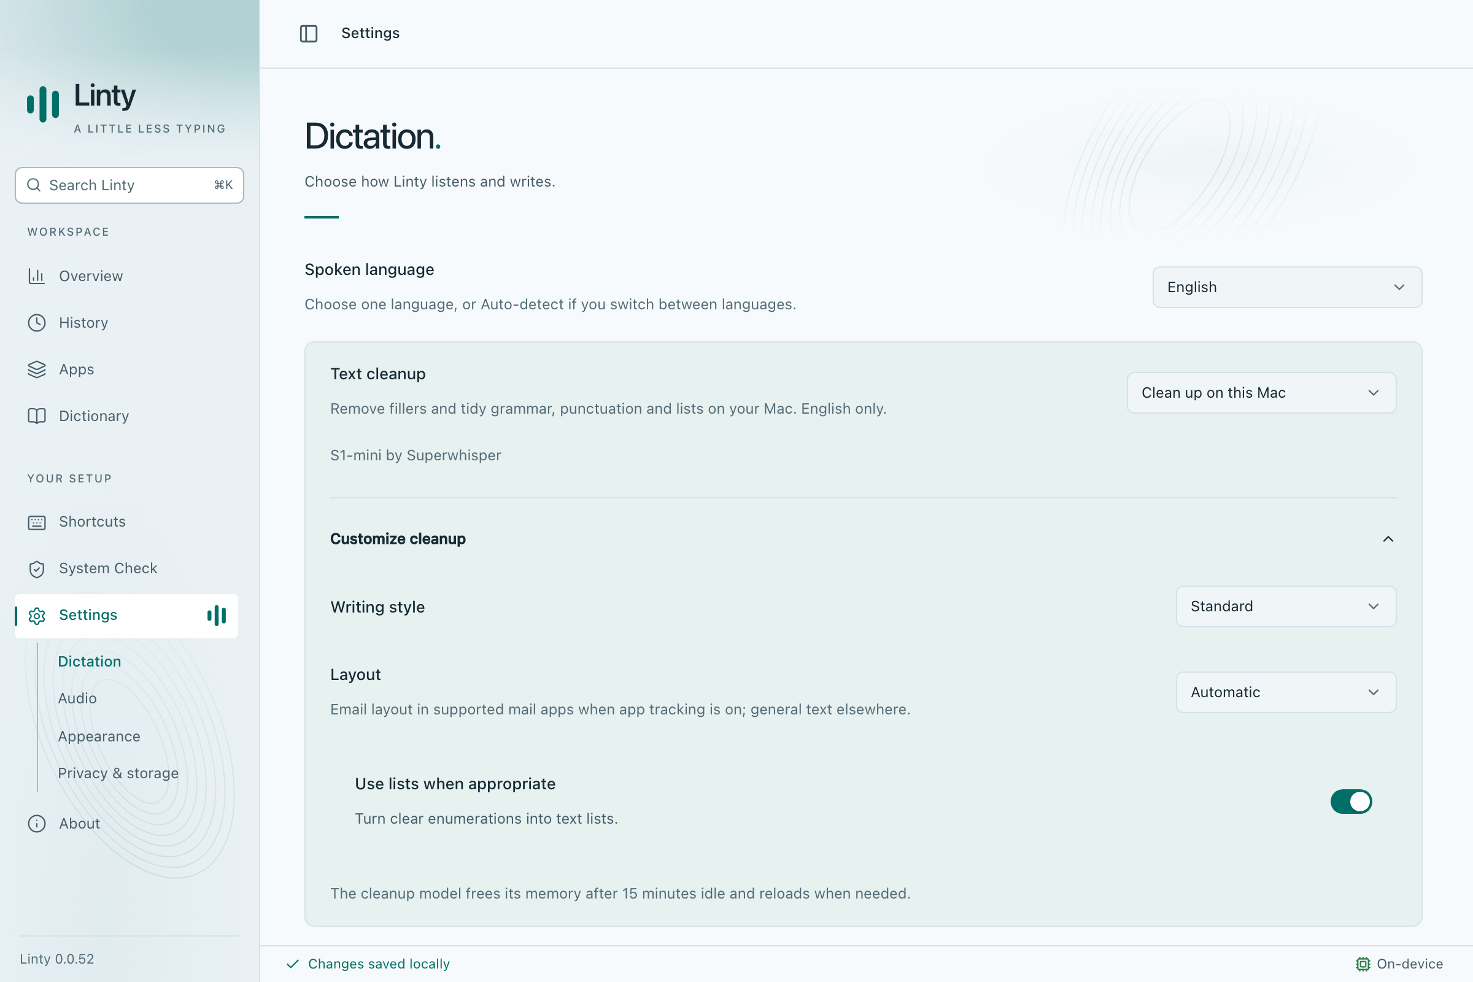The height and width of the screenshot is (982, 1473).
Task: Go to History in the sidebar
Action: (x=126, y=323)
